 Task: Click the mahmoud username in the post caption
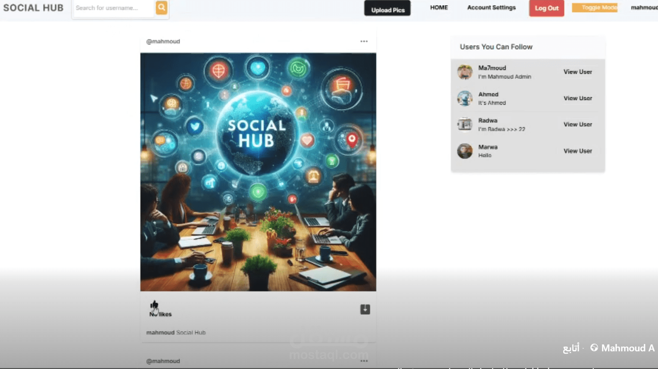tap(160, 332)
